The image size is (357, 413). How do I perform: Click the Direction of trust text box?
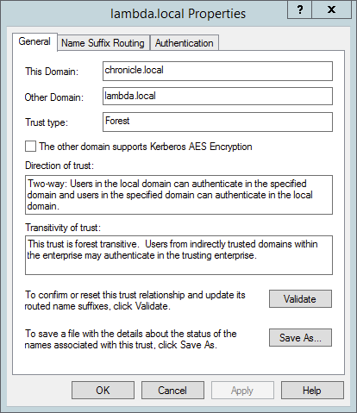(x=178, y=195)
